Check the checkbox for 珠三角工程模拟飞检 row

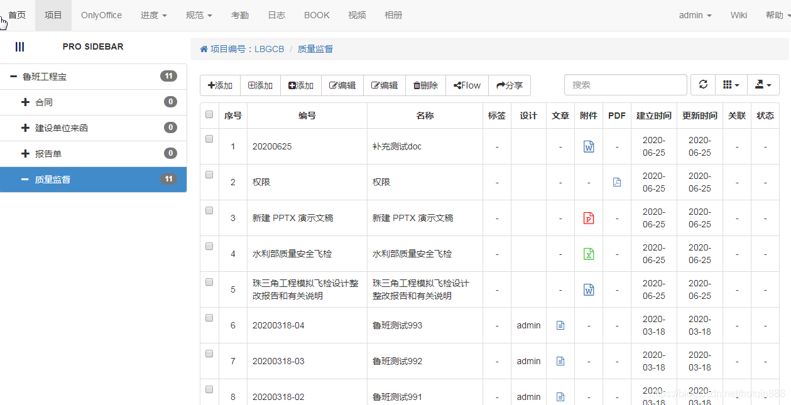point(209,282)
